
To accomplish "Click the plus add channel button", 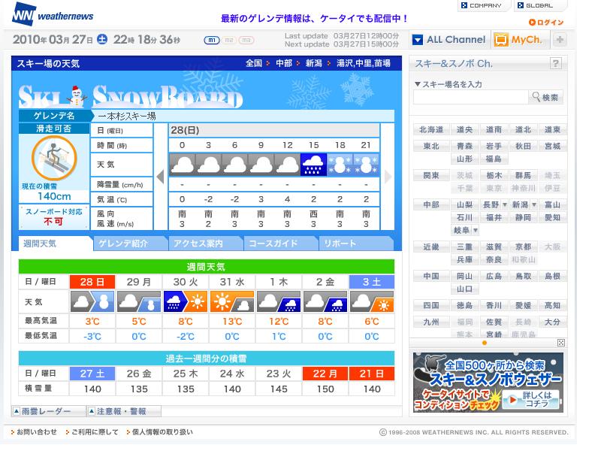I will click(560, 40).
